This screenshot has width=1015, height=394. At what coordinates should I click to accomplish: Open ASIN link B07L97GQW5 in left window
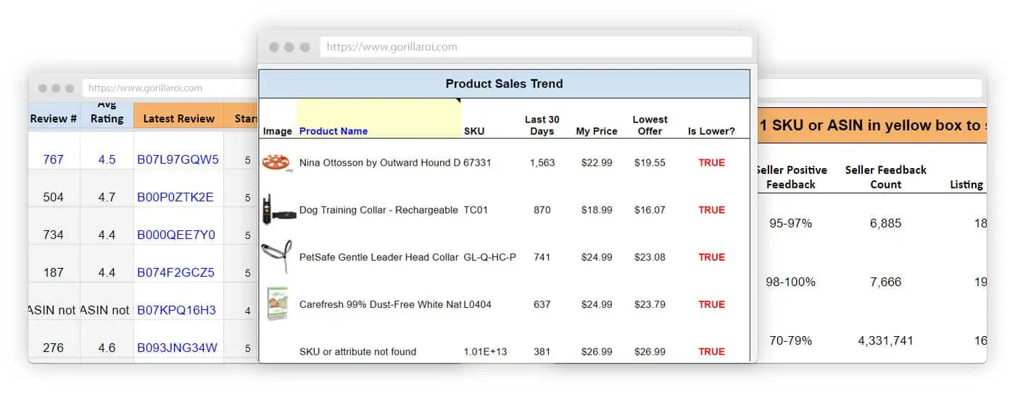(x=178, y=159)
